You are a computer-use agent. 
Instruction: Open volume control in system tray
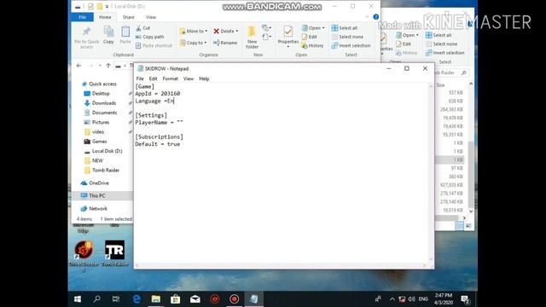coord(411,299)
